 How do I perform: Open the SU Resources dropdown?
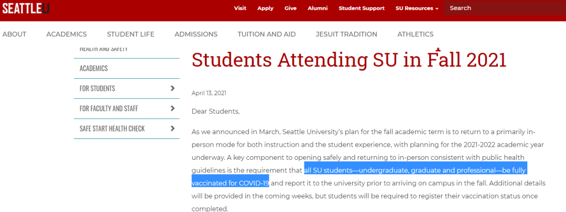tap(417, 8)
